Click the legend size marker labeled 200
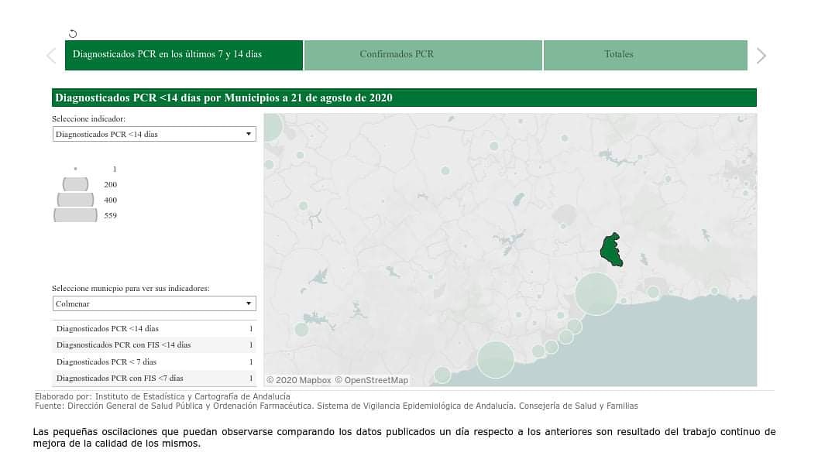Viewport: 818px width, 466px height. click(x=76, y=184)
